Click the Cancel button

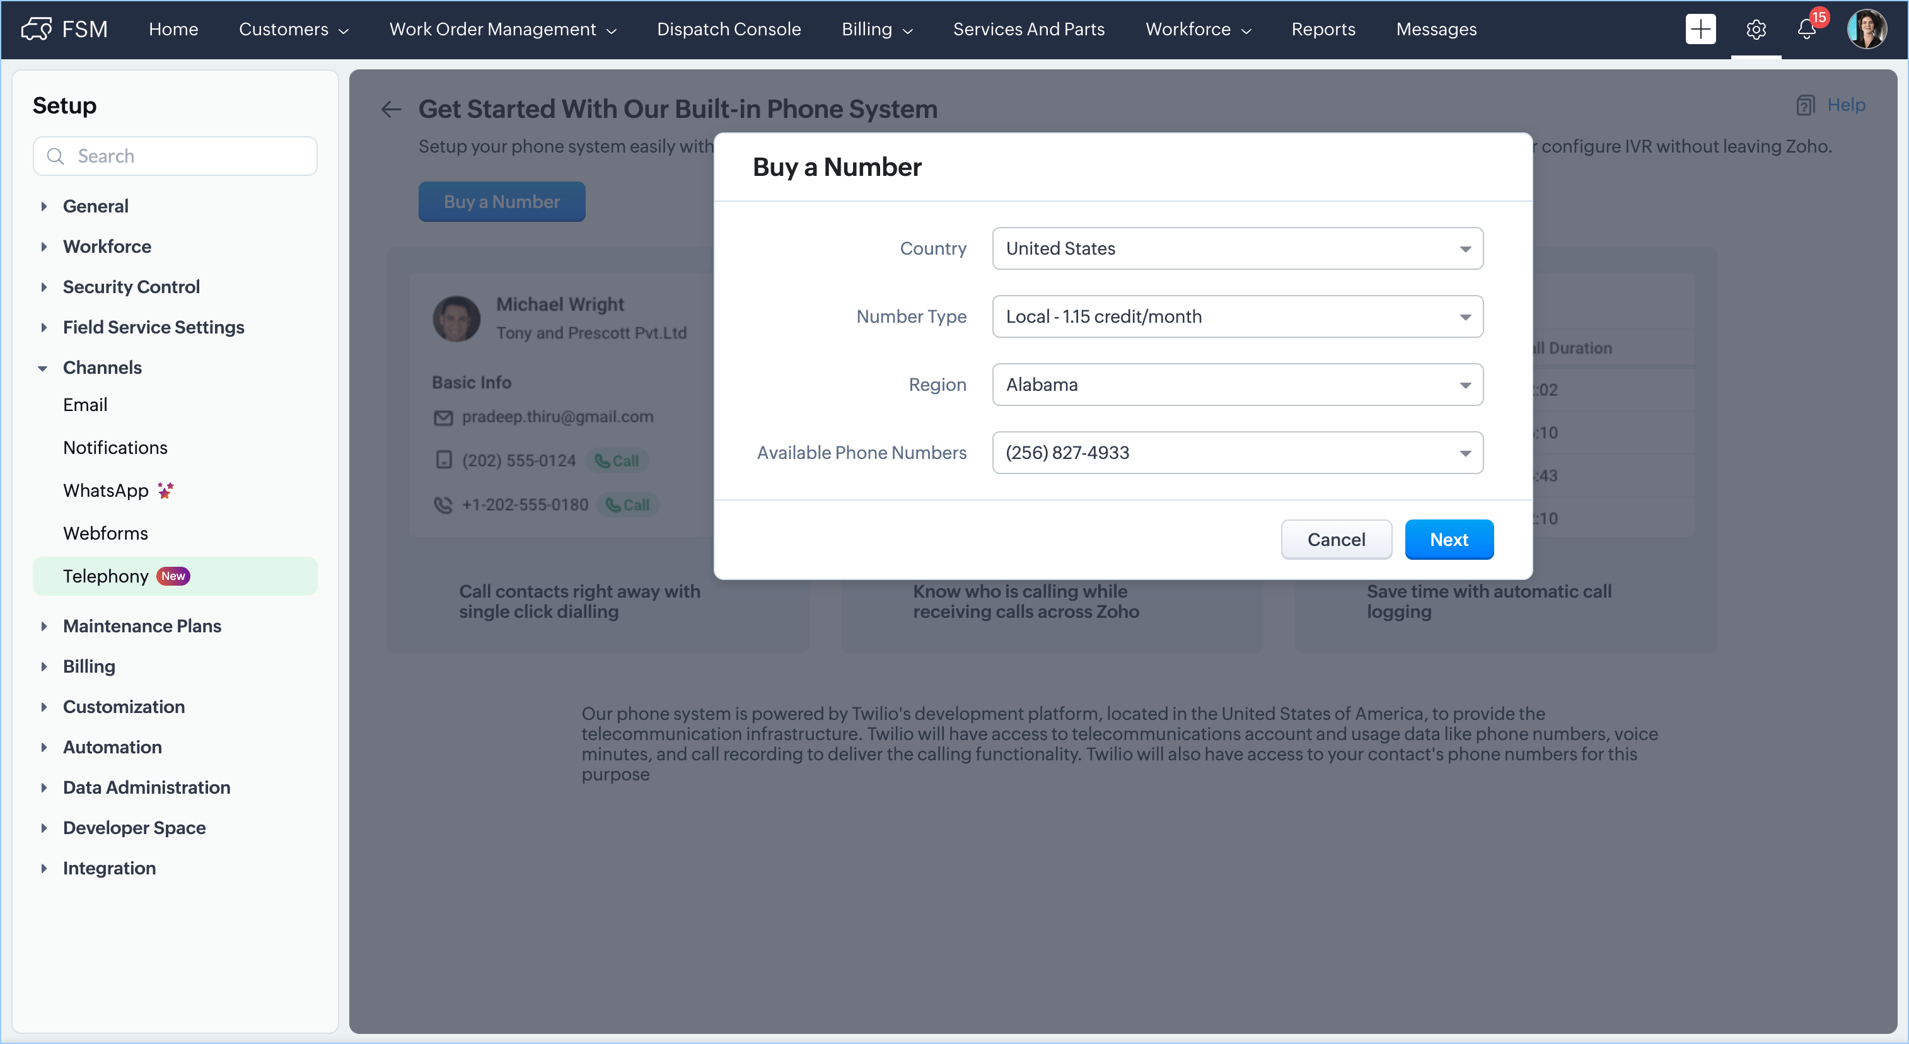click(1335, 540)
